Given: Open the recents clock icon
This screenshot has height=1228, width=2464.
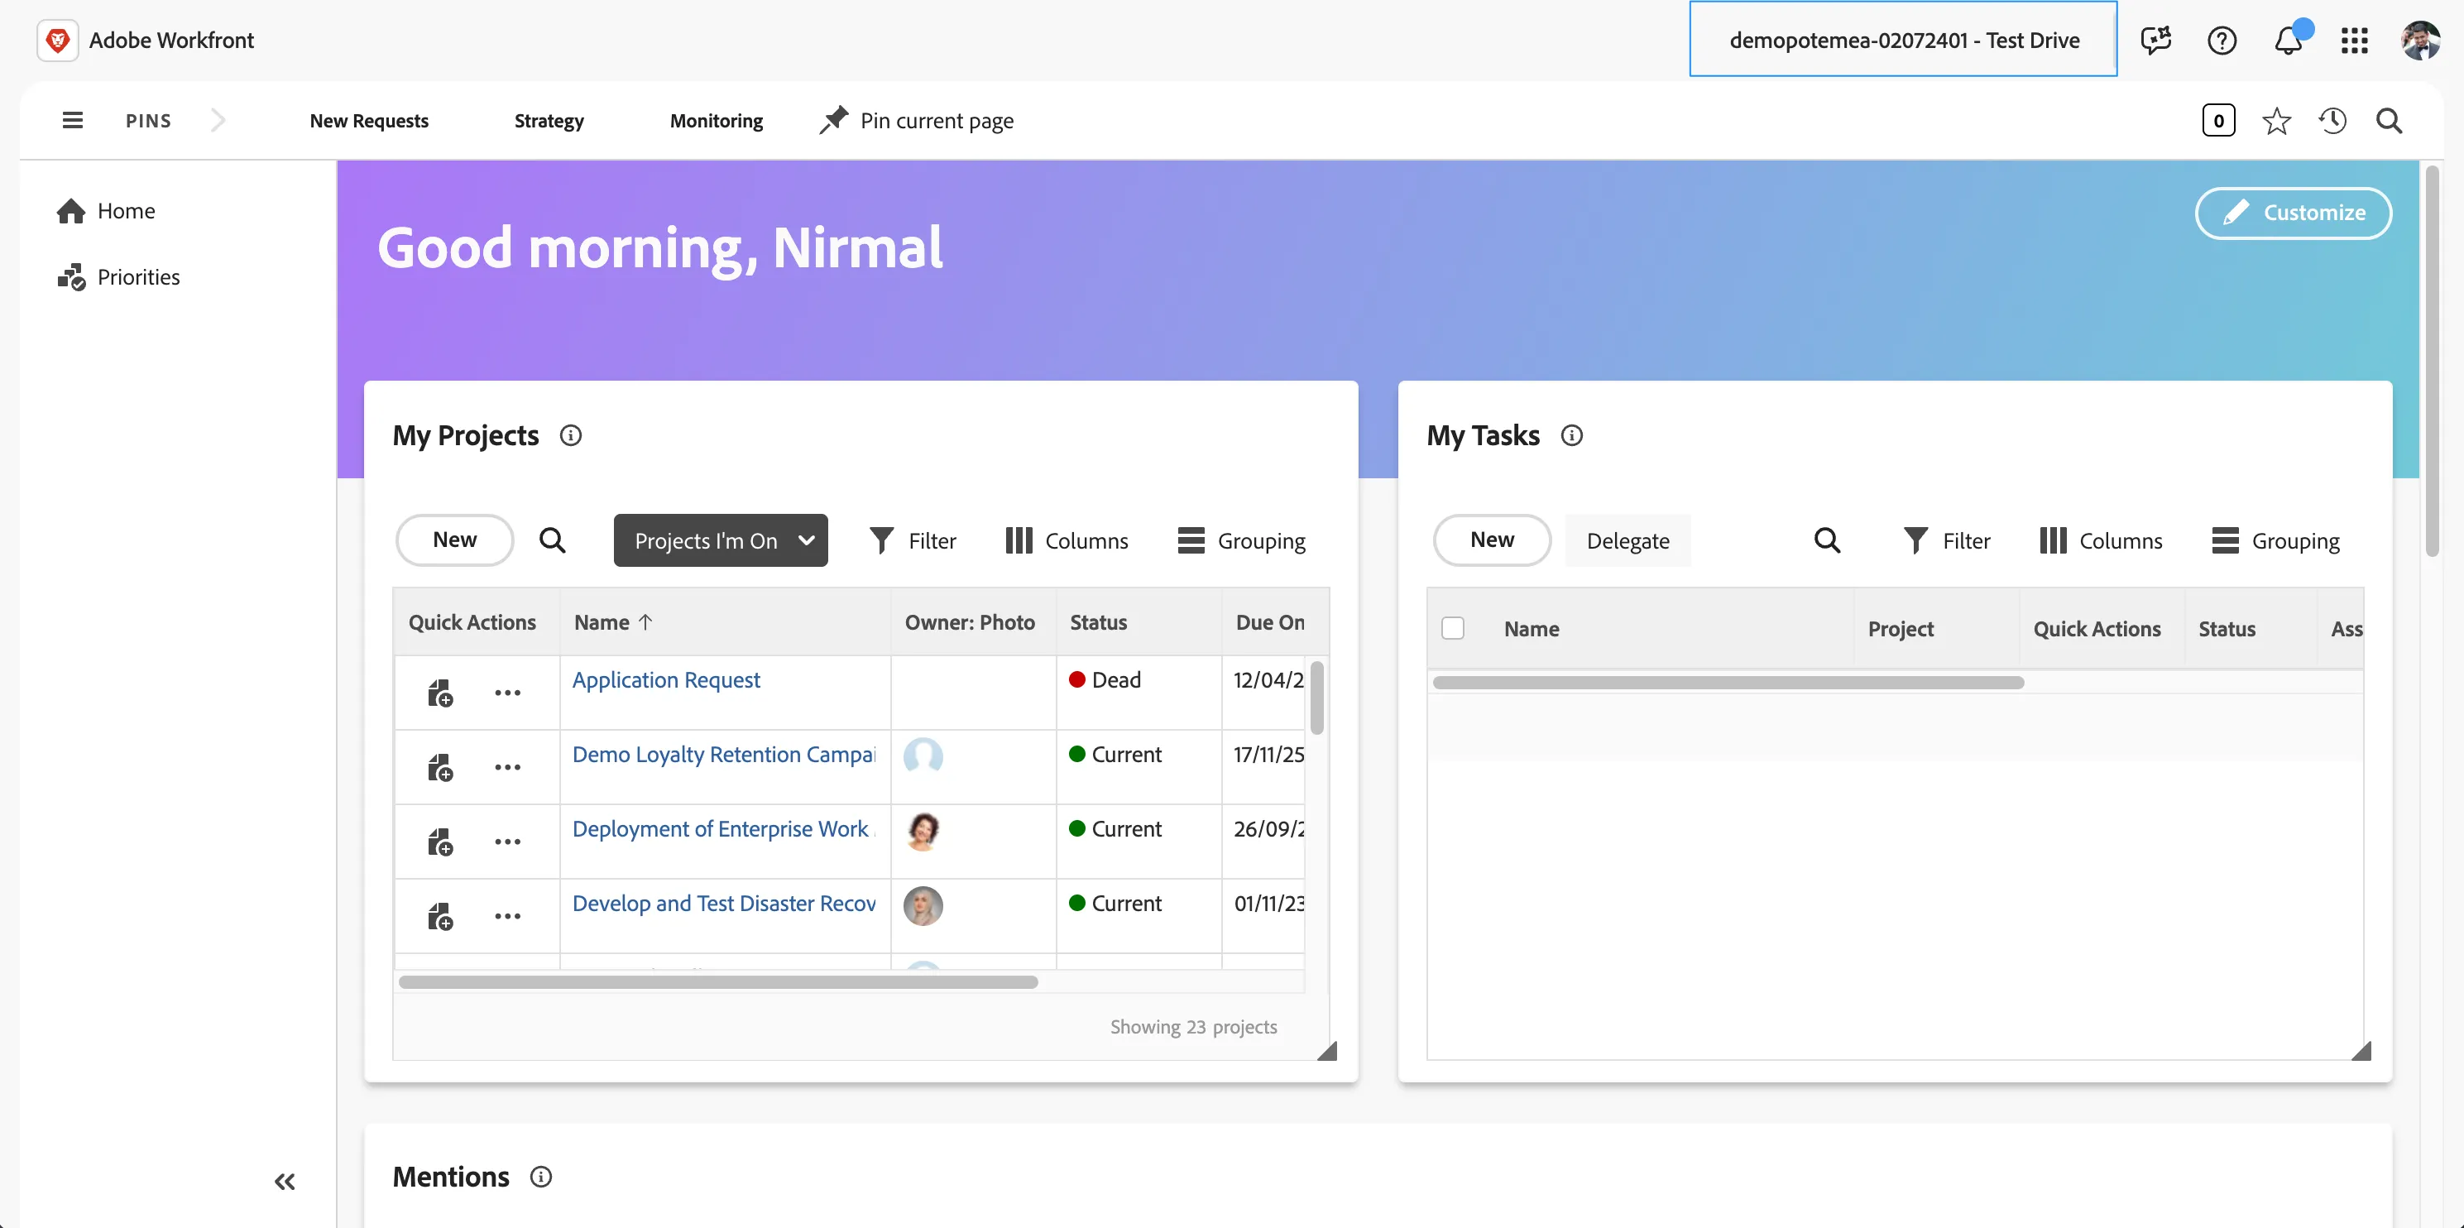Looking at the screenshot, I should tap(2332, 121).
